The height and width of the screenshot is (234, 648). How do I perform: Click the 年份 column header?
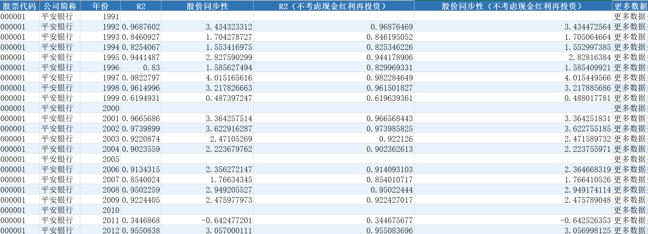(100, 6)
